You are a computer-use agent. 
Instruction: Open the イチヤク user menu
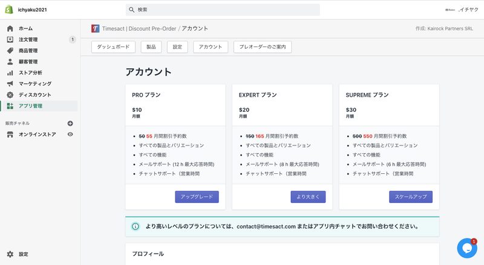tap(468, 10)
